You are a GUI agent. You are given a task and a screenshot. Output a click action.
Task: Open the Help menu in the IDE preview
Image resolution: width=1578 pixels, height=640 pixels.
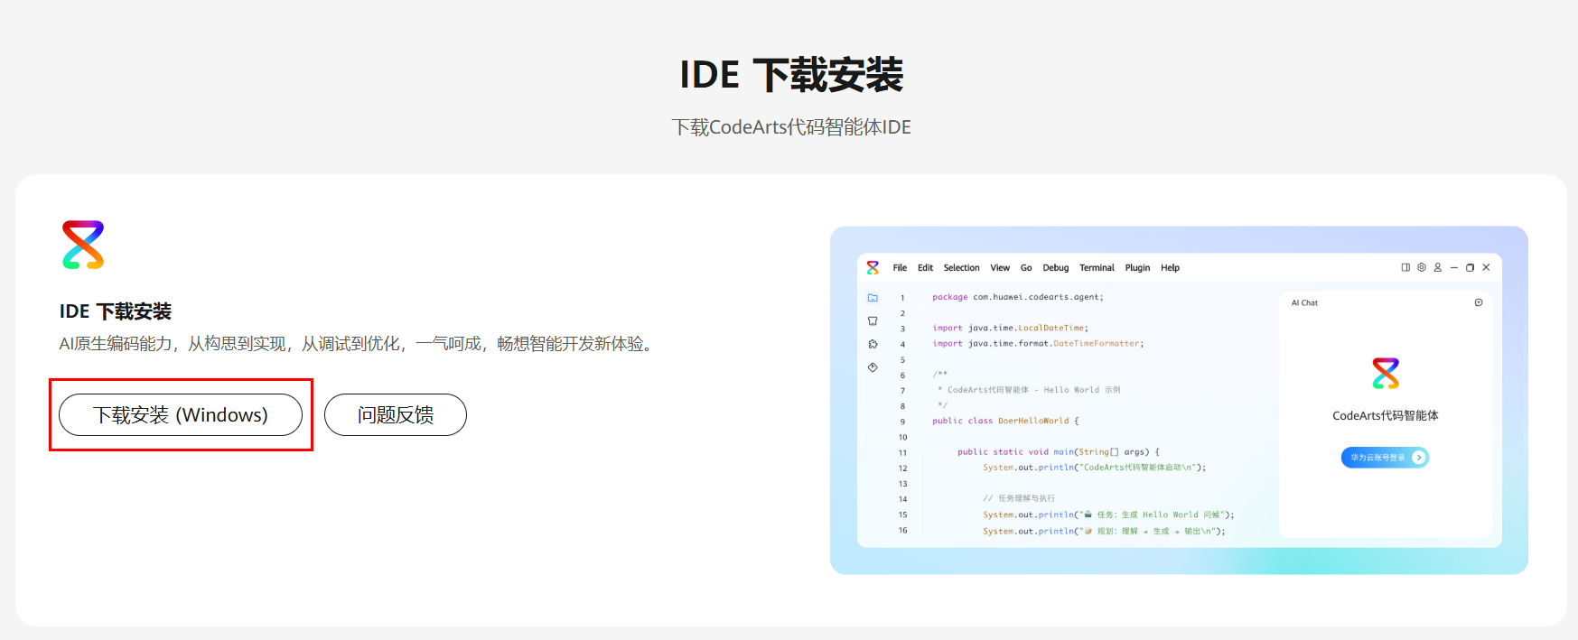(1170, 268)
